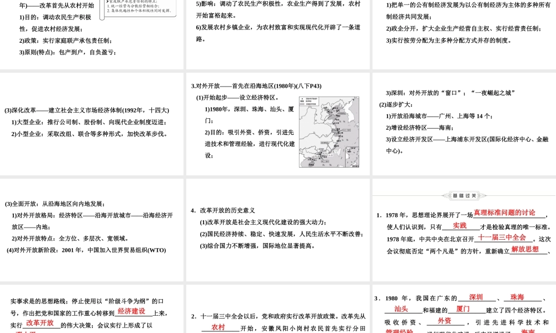Click the red answer 经济建设
This screenshot has height=333, width=556.
(x=132, y=311)
